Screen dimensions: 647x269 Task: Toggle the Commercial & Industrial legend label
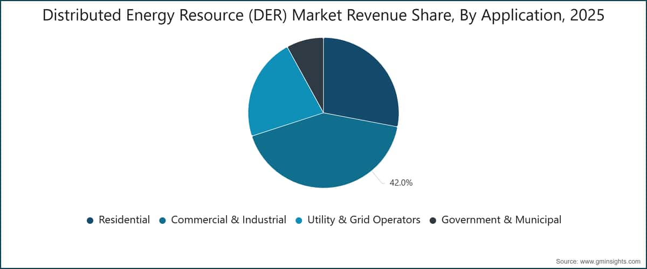tap(229, 220)
